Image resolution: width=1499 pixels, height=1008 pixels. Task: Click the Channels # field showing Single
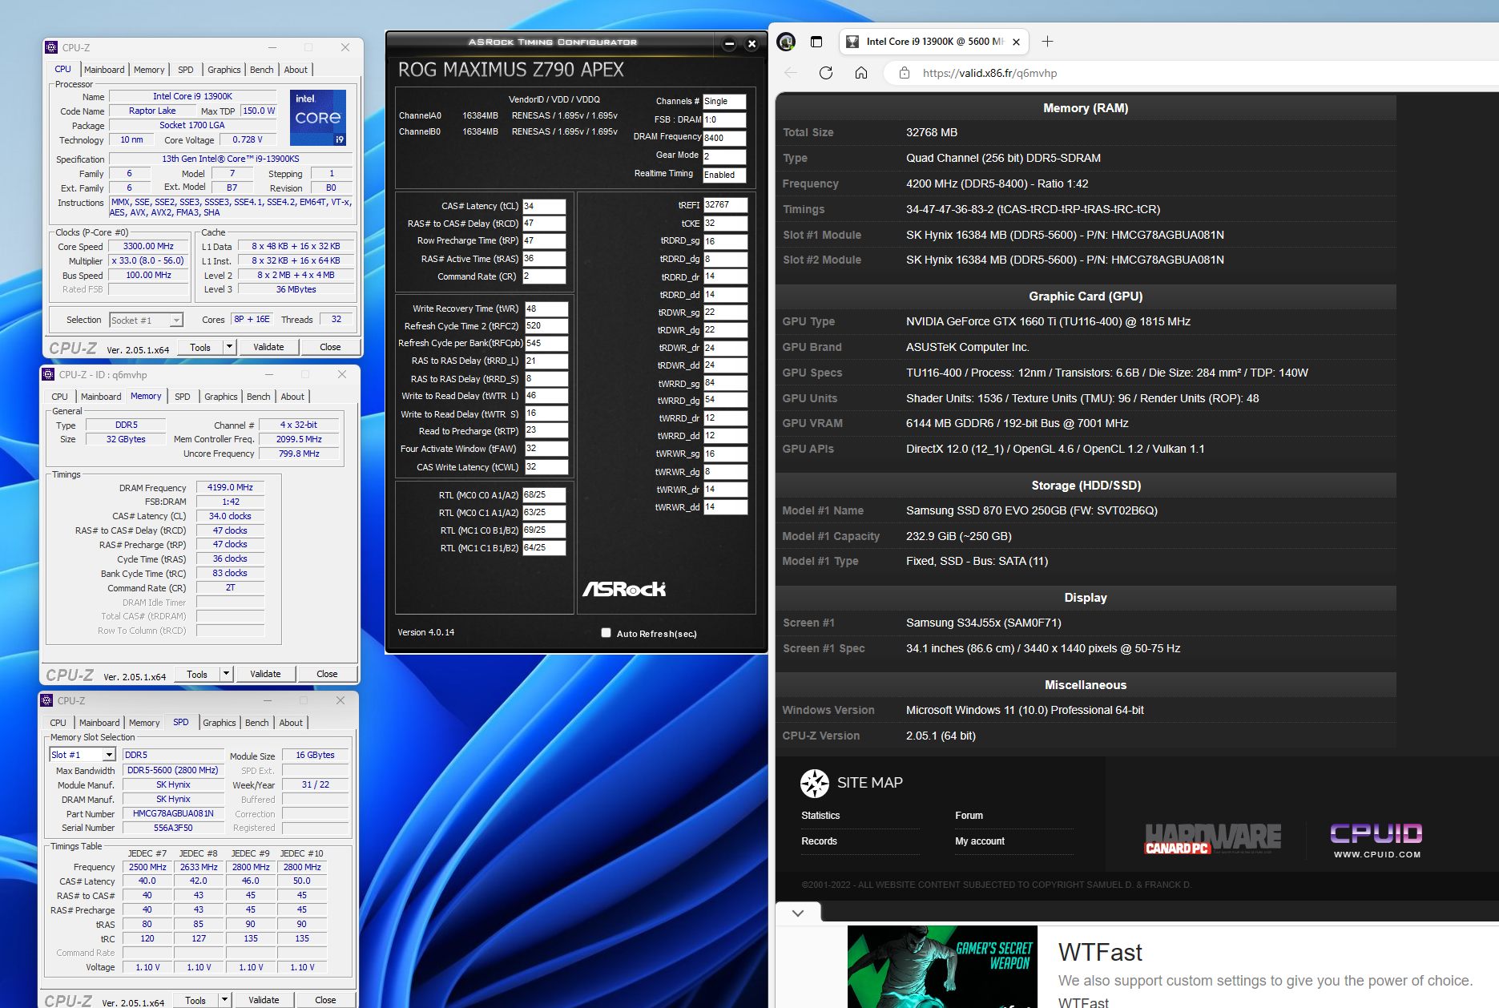pyautogui.click(x=724, y=102)
